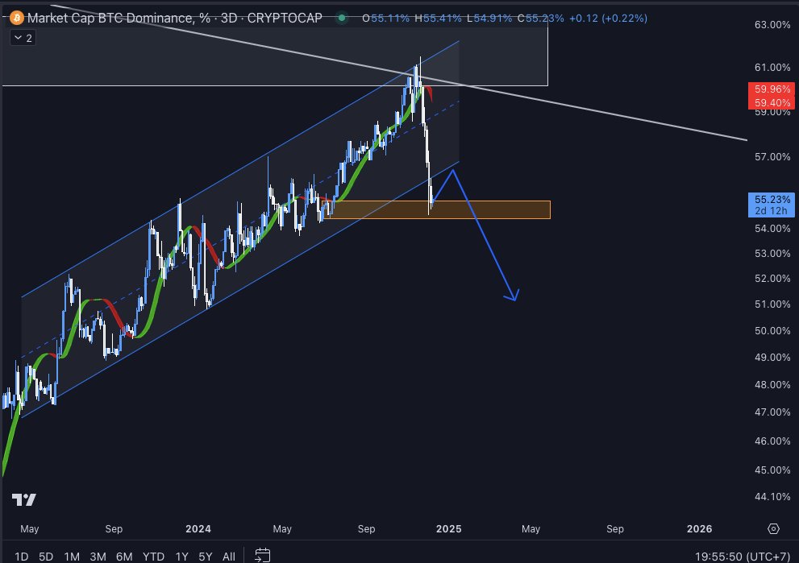Expand the collapsed indicators legend showing 2

click(x=23, y=38)
